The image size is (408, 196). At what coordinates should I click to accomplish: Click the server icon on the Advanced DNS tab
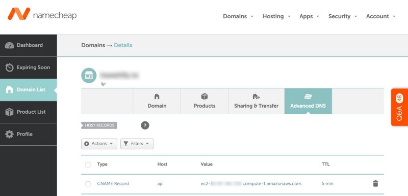pos(308,96)
